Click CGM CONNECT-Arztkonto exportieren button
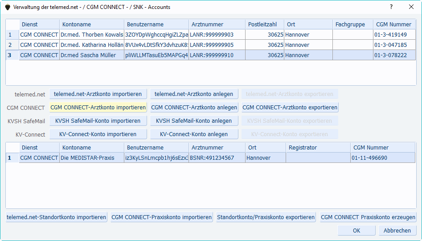 (290, 107)
